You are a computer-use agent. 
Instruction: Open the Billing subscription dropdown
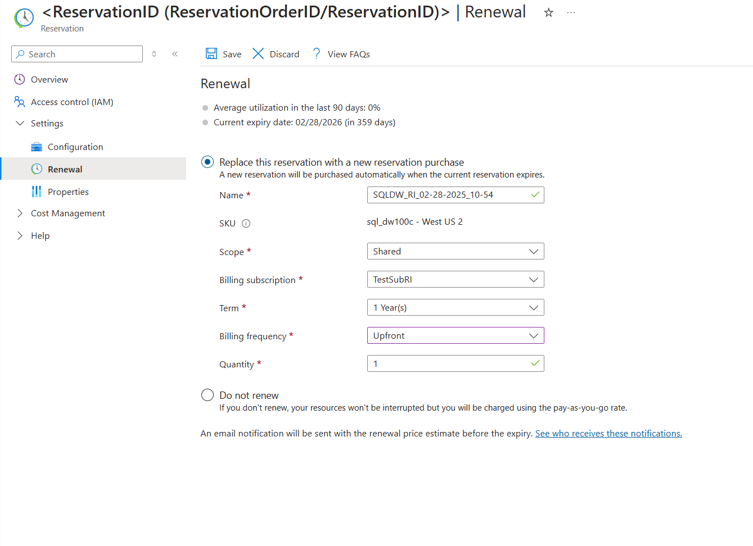455,280
